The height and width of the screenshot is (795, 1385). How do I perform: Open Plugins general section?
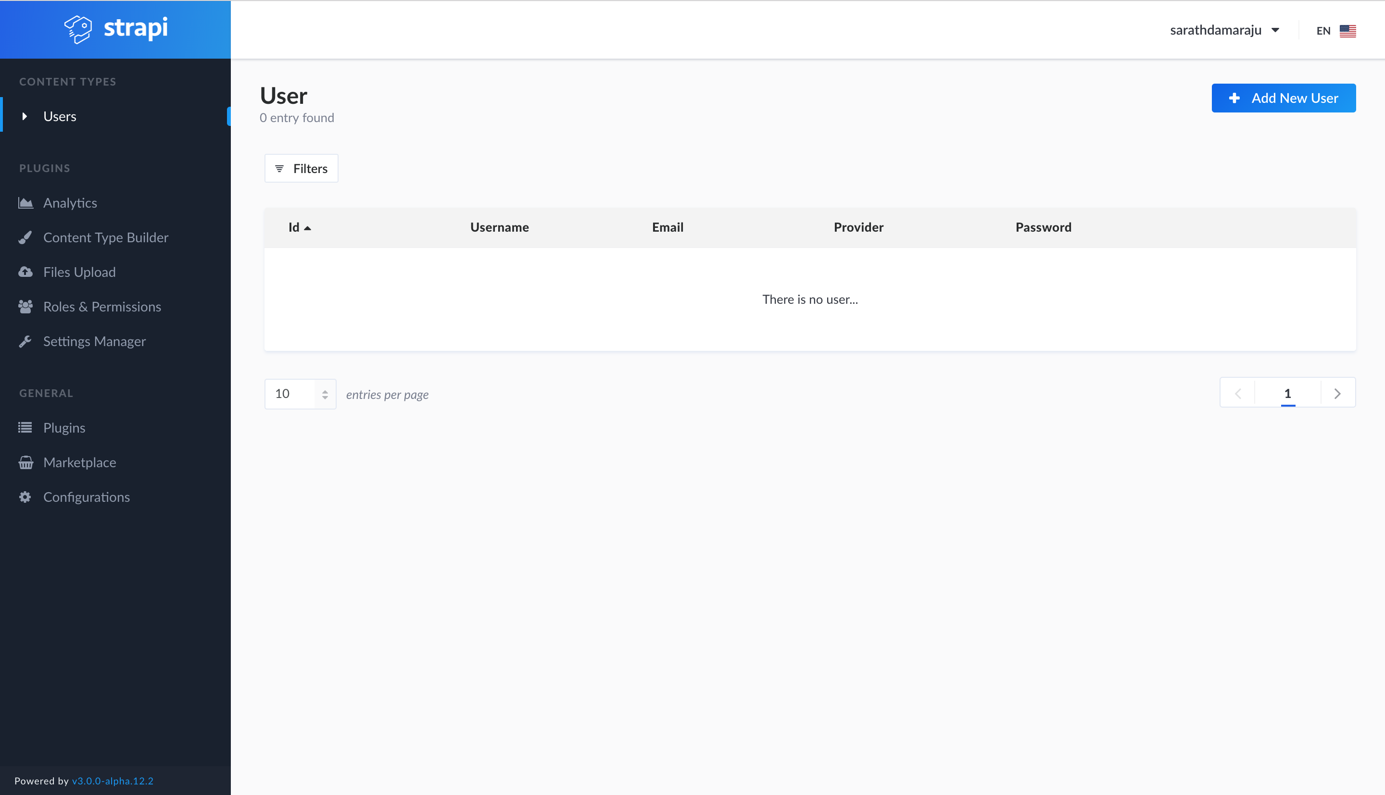pos(64,427)
